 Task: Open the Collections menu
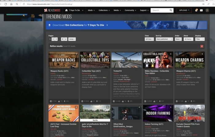click(104, 10)
